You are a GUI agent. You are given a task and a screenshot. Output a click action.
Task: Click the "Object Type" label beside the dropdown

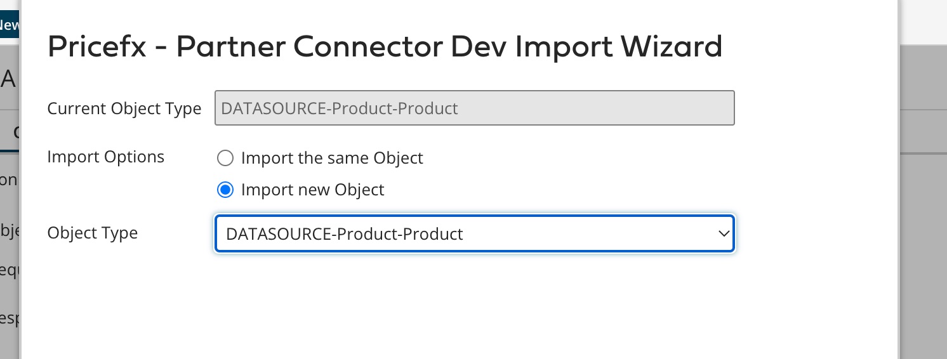(x=93, y=233)
